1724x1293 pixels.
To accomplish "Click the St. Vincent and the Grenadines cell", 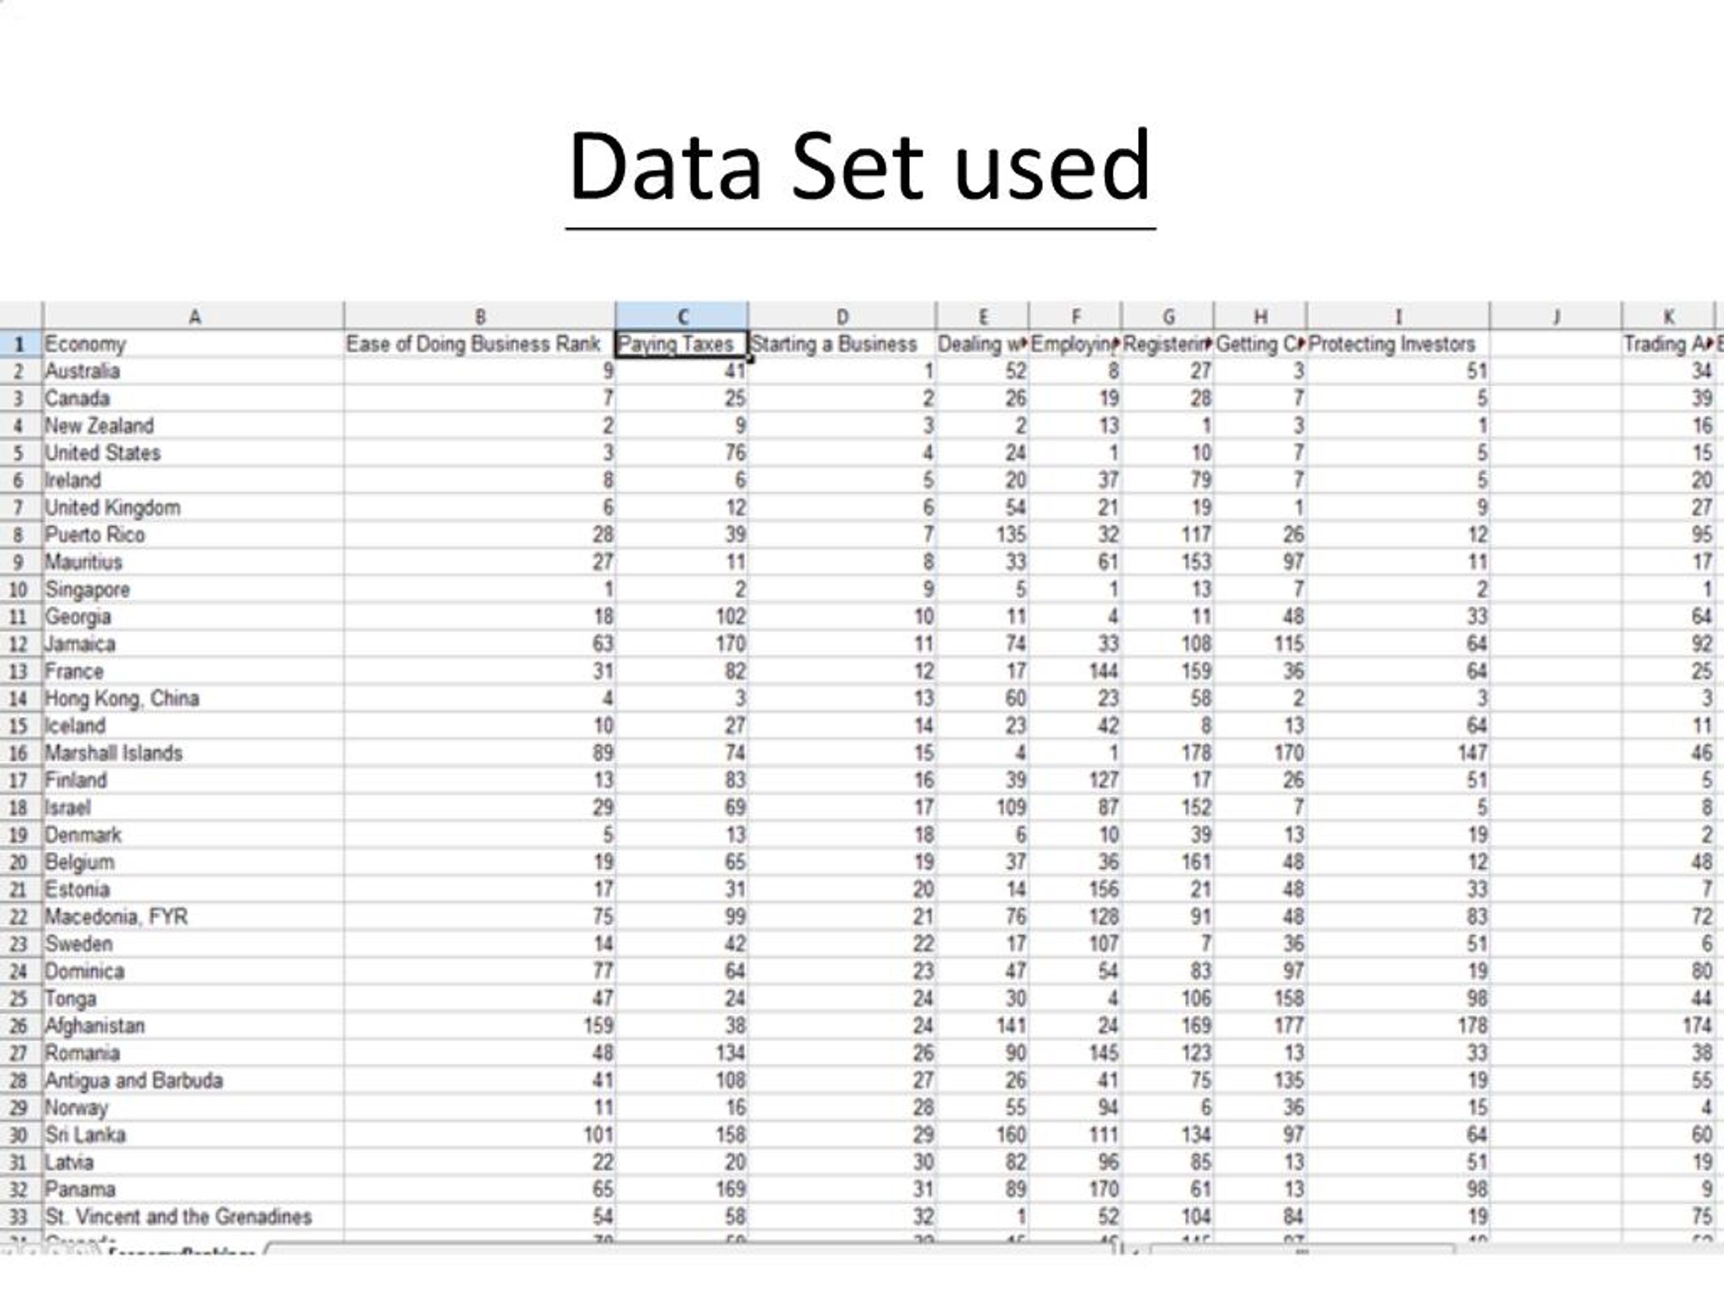I will [x=193, y=1217].
